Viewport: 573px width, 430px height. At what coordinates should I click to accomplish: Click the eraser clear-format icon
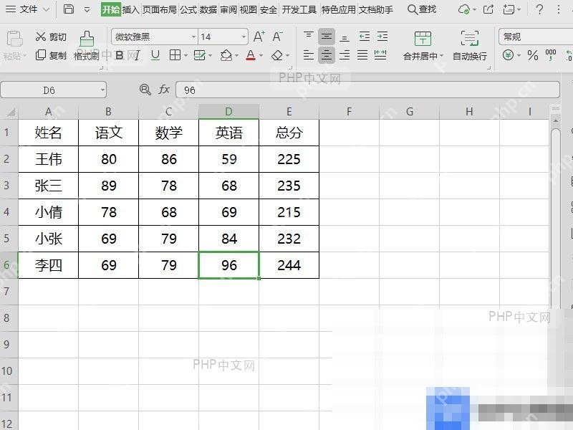click(277, 55)
